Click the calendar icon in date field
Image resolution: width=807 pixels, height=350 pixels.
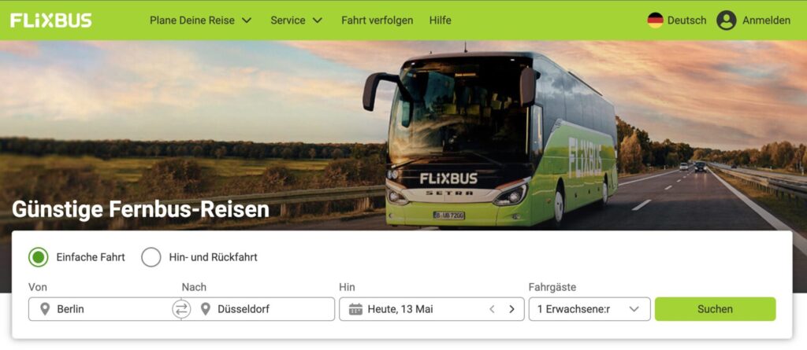[x=355, y=309]
